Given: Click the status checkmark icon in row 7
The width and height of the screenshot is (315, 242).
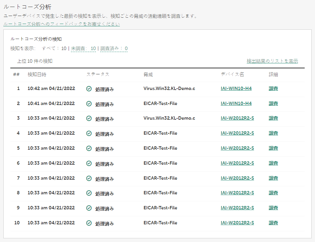Looking at the screenshot, I should [89, 178].
